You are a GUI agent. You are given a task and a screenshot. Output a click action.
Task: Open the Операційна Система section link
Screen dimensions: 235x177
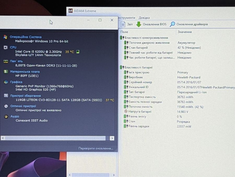point(26,37)
